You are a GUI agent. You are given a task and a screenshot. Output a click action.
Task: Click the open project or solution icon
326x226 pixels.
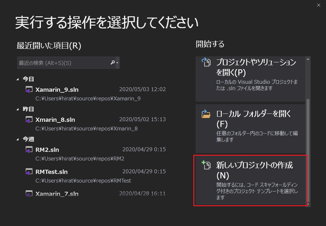pos(206,62)
